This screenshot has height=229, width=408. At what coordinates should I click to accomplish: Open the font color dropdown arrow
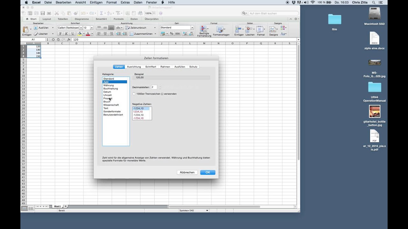click(x=92, y=33)
